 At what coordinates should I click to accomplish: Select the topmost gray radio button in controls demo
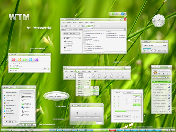click(x=119, y=97)
